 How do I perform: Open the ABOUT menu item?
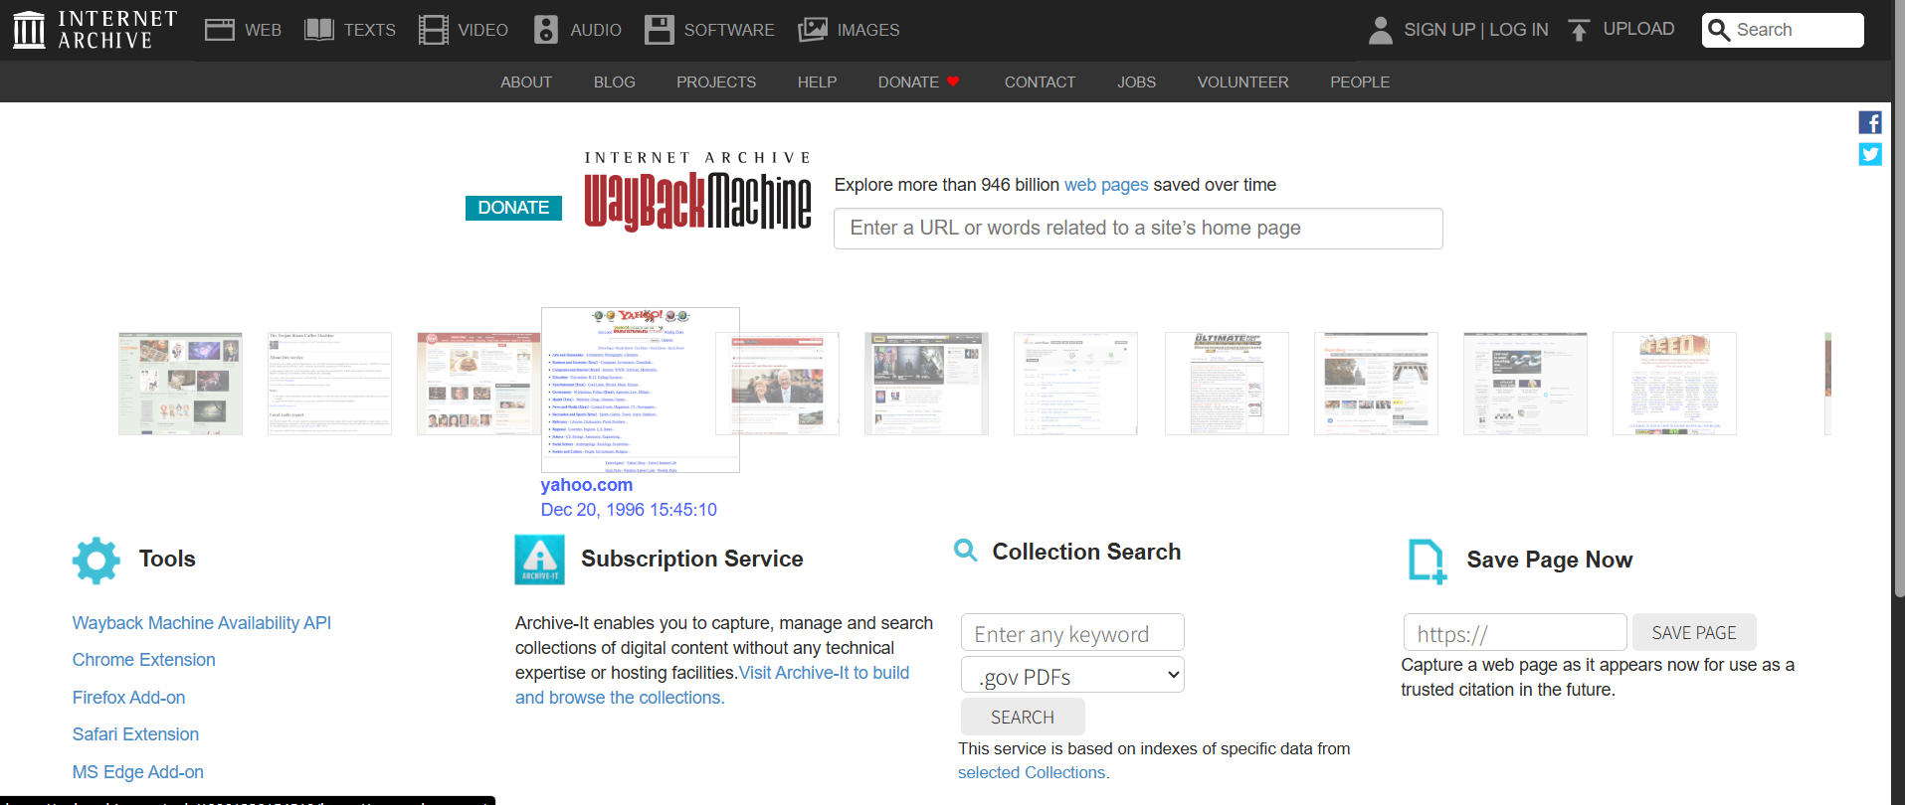526,82
